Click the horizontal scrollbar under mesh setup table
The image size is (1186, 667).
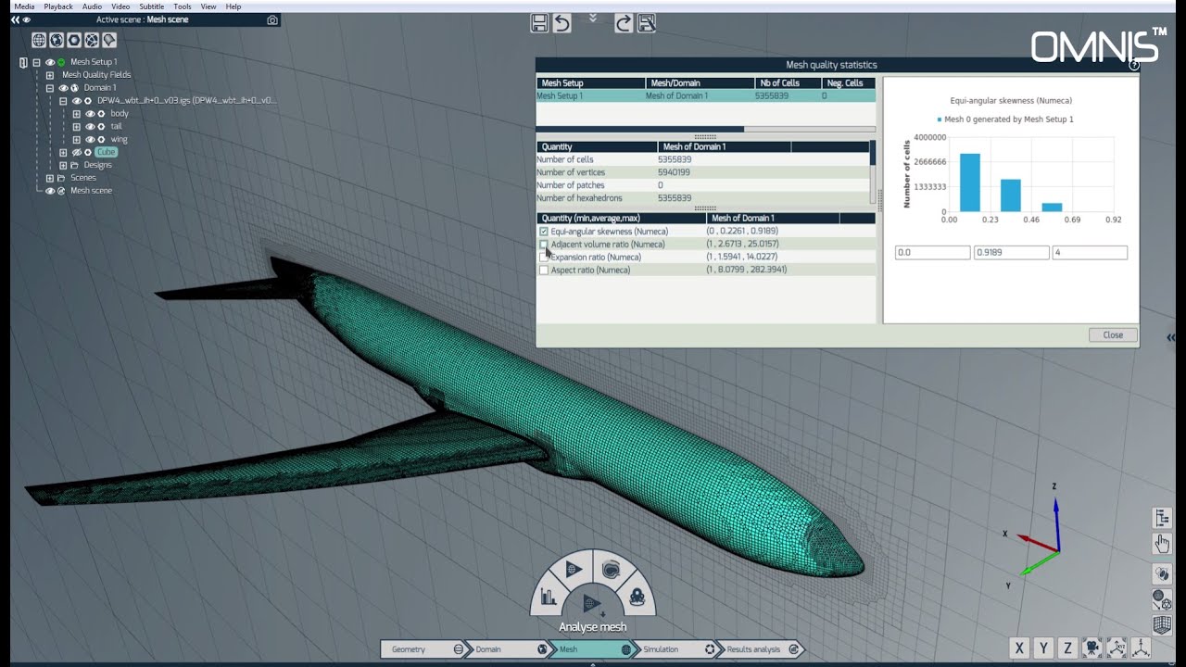[x=639, y=130]
